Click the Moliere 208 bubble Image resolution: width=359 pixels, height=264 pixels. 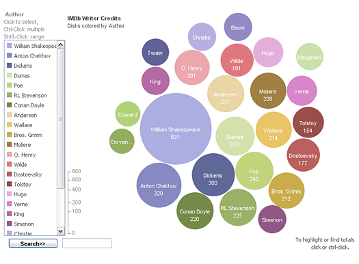click(x=268, y=91)
